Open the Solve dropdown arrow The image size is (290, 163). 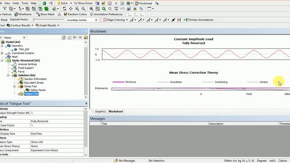point(71,3)
